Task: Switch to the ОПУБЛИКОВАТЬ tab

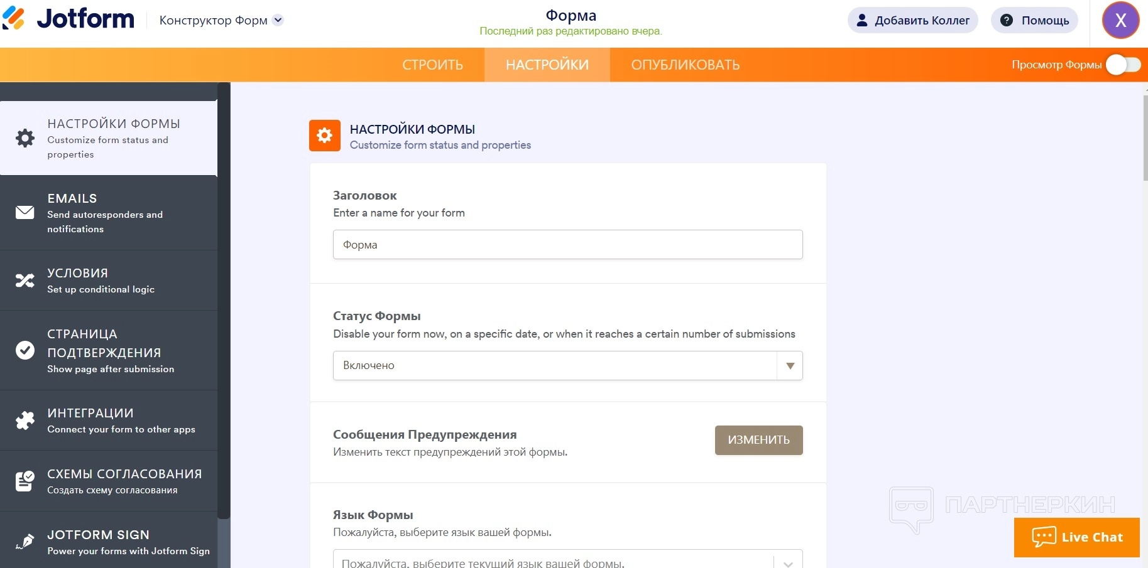Action: pyautogui.click(x=685, y=65)
